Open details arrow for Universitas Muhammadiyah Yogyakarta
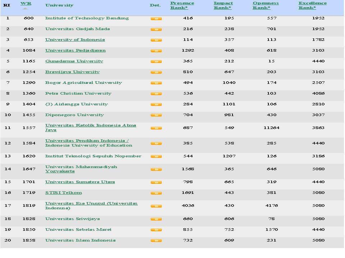The image size is (345, 258). (x=156, y=169)
